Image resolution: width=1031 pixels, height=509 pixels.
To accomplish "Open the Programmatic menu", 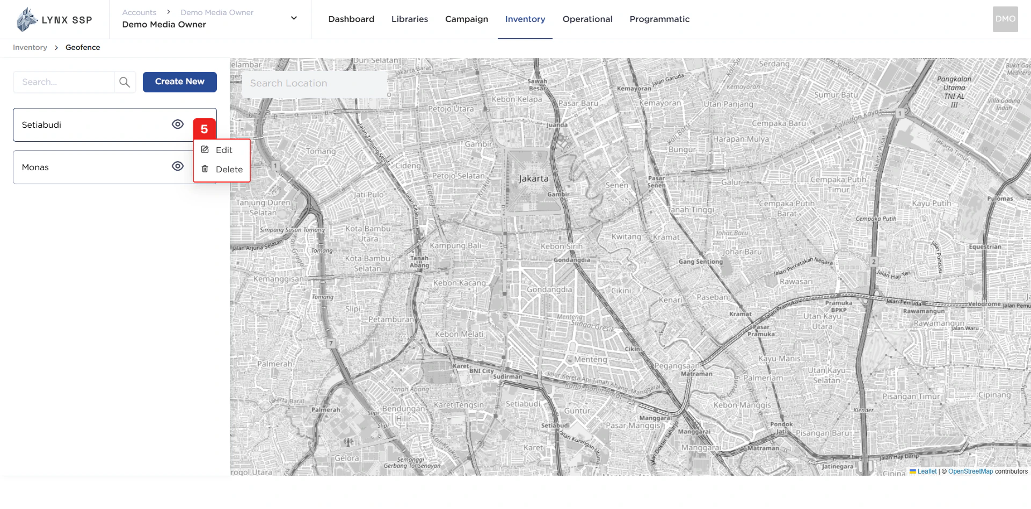I will point(659,19).
